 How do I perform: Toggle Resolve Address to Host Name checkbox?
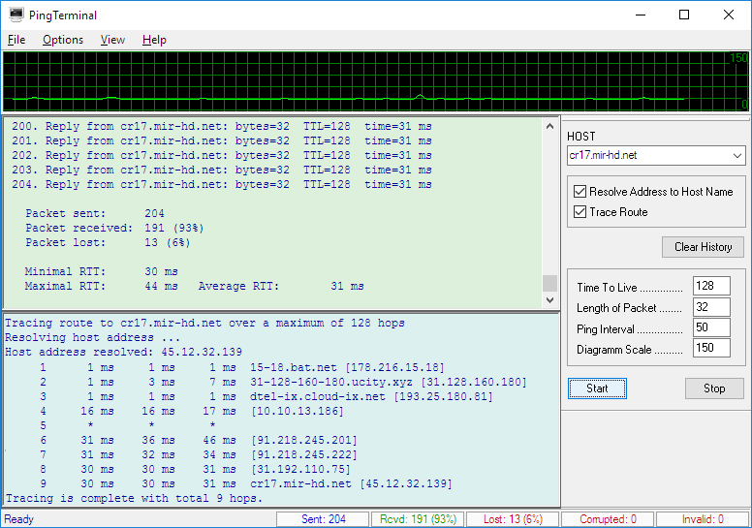(x=580, y=192)
